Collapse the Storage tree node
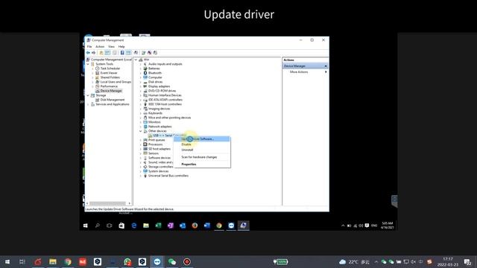The width and height of the screenshot is (477, 268). pos(88,95)
